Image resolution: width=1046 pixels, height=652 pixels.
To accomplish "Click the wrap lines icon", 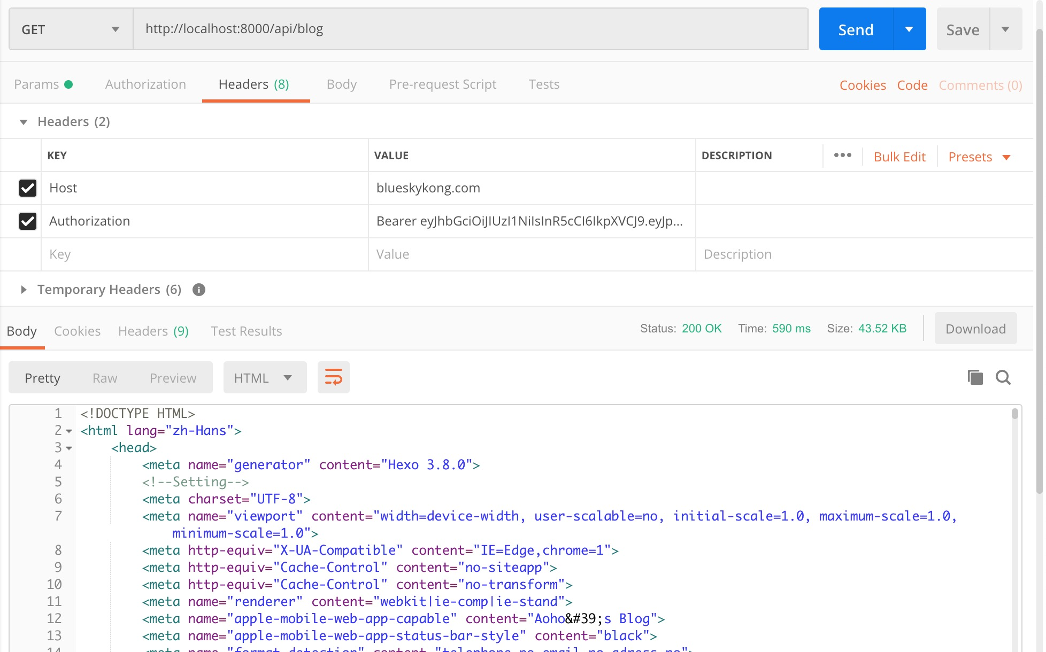I will [333, 377].
